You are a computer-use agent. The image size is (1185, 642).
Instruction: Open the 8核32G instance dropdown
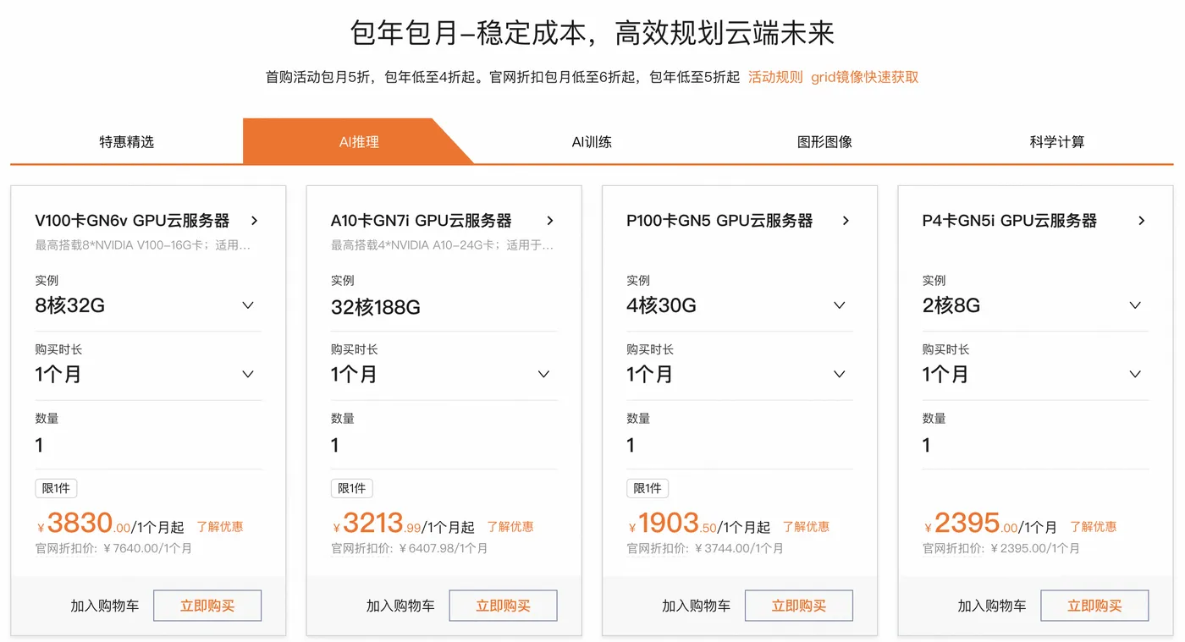coord(248,305)
